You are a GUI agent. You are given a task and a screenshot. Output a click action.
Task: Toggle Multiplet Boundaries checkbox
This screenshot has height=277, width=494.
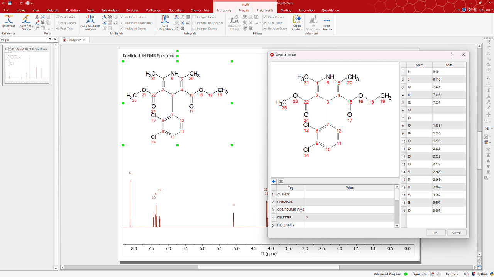pos(122,23)
